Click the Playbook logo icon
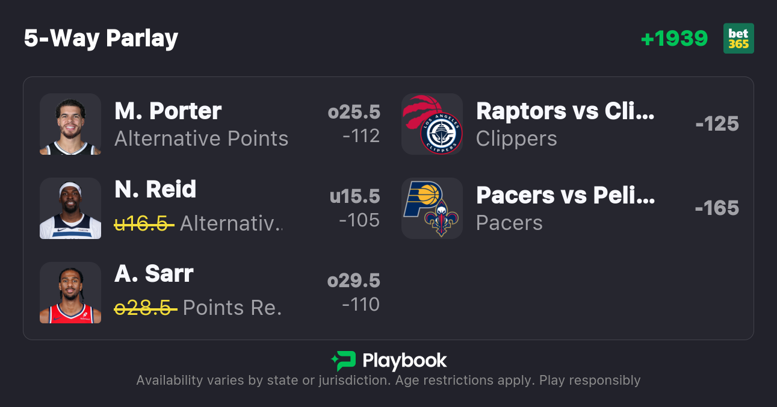The height and width of the screenshot is (407, 777). 343,361
